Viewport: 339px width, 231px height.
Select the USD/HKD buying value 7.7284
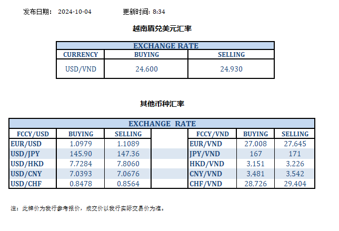81,164
